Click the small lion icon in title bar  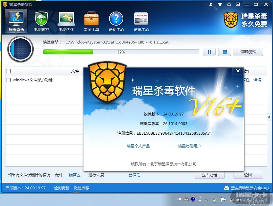click(x=5, y=4)
